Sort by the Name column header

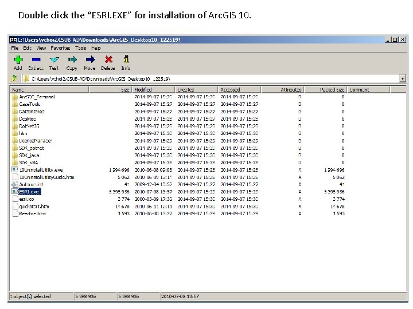click(x=49, y=90)
